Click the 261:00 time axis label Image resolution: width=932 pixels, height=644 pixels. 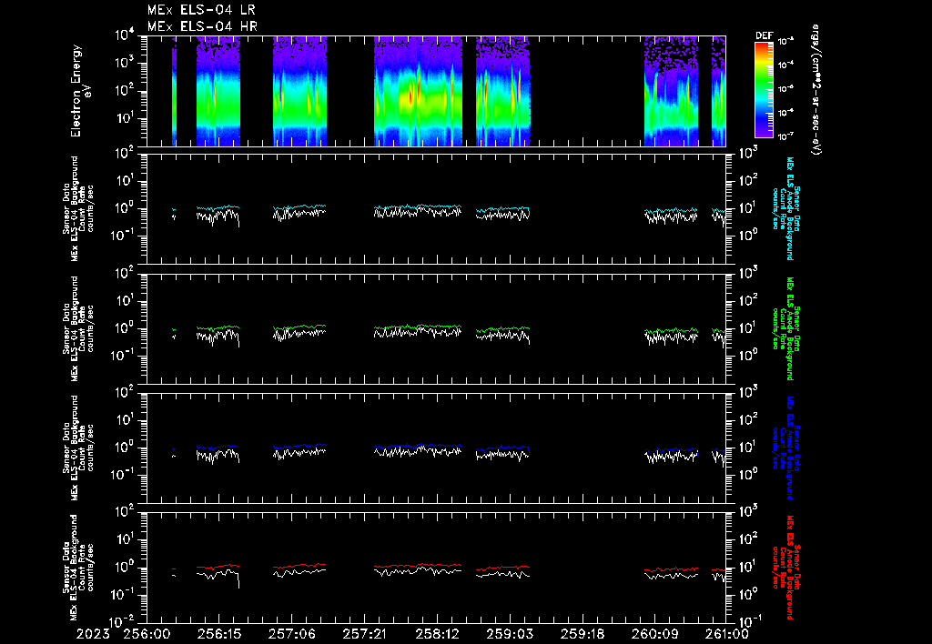coord(725,634)
